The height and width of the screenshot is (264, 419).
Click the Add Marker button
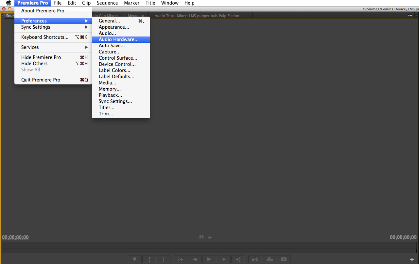click(134, 259)
